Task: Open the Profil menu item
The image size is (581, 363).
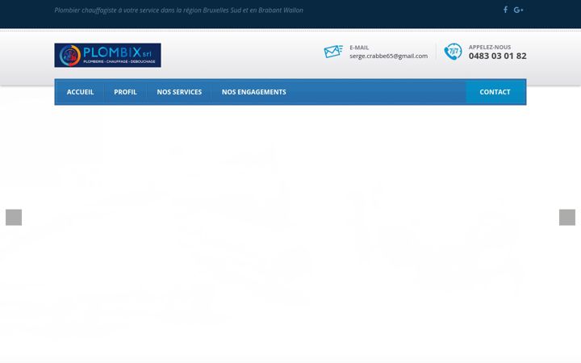Action: pyautogui.click(x=125, y=92)
